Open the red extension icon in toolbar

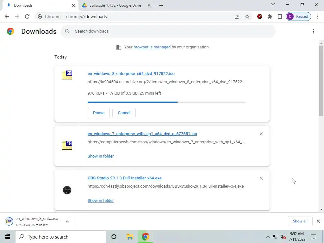[260, 16]
